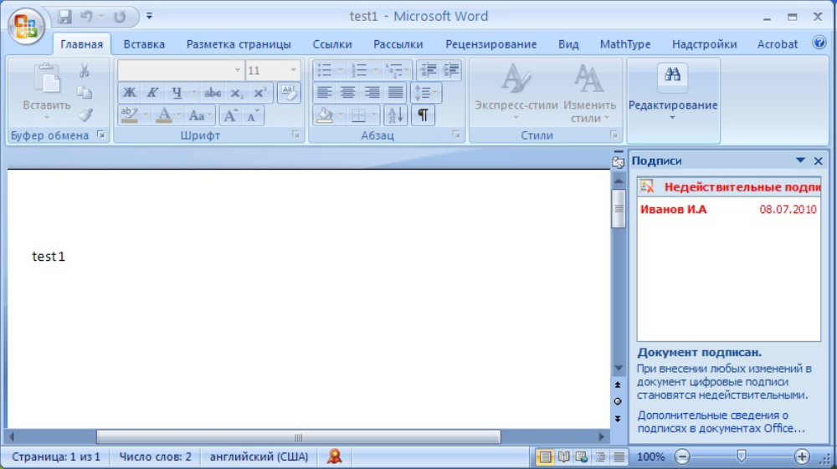
Task: Open Шрифт dialog launcher
Action: (x=295, y=135)
